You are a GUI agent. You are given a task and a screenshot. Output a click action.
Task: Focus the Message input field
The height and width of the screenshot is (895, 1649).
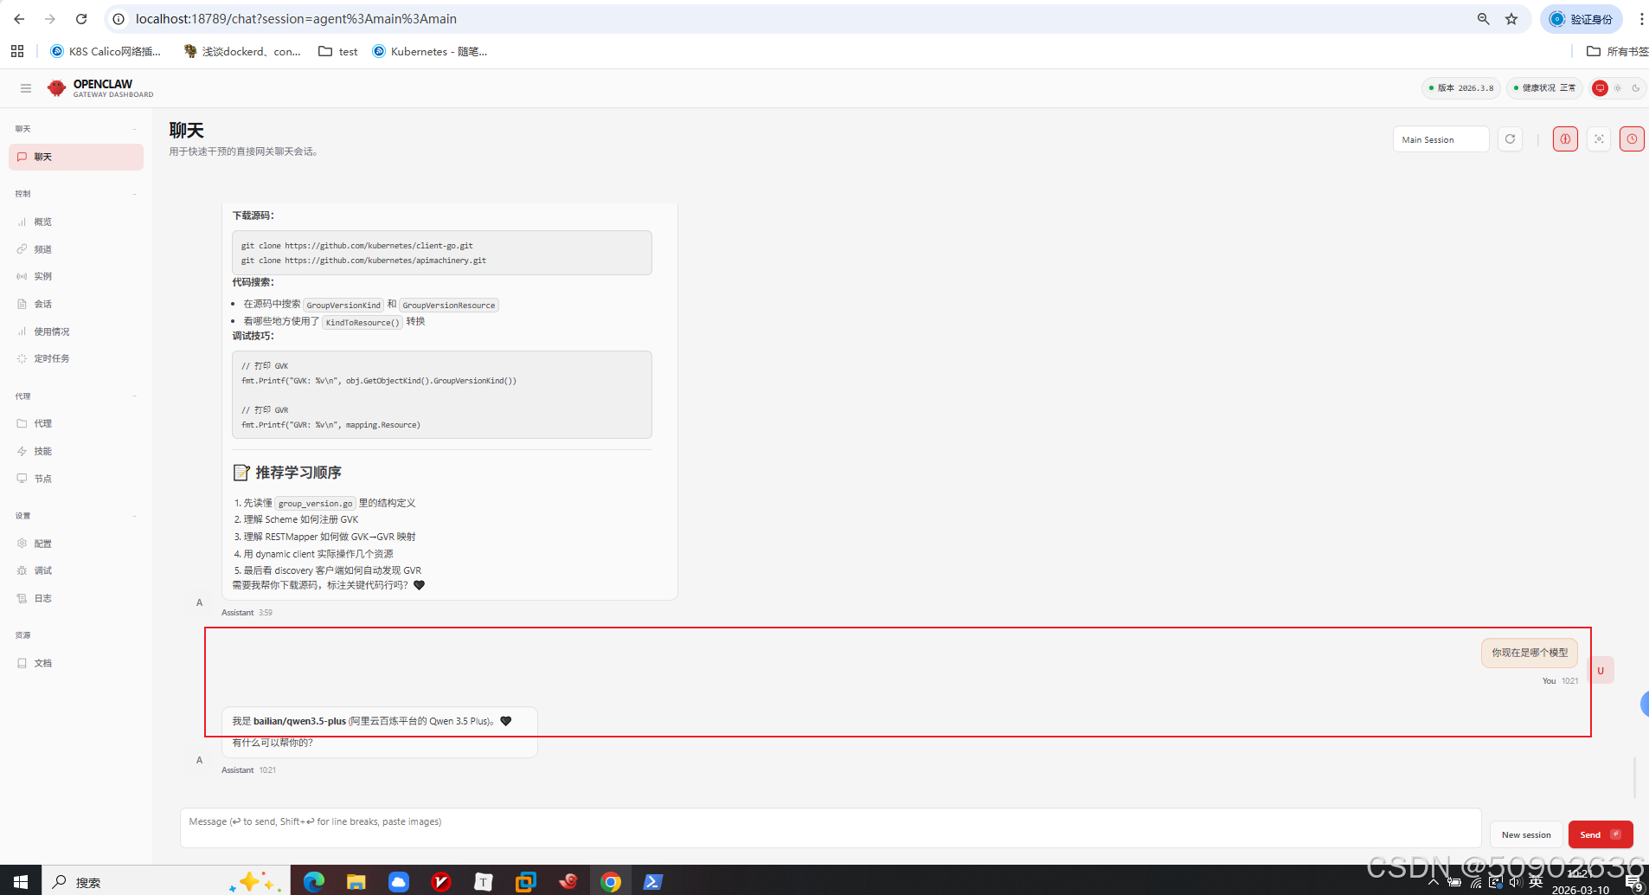click(x=831, y=828)
